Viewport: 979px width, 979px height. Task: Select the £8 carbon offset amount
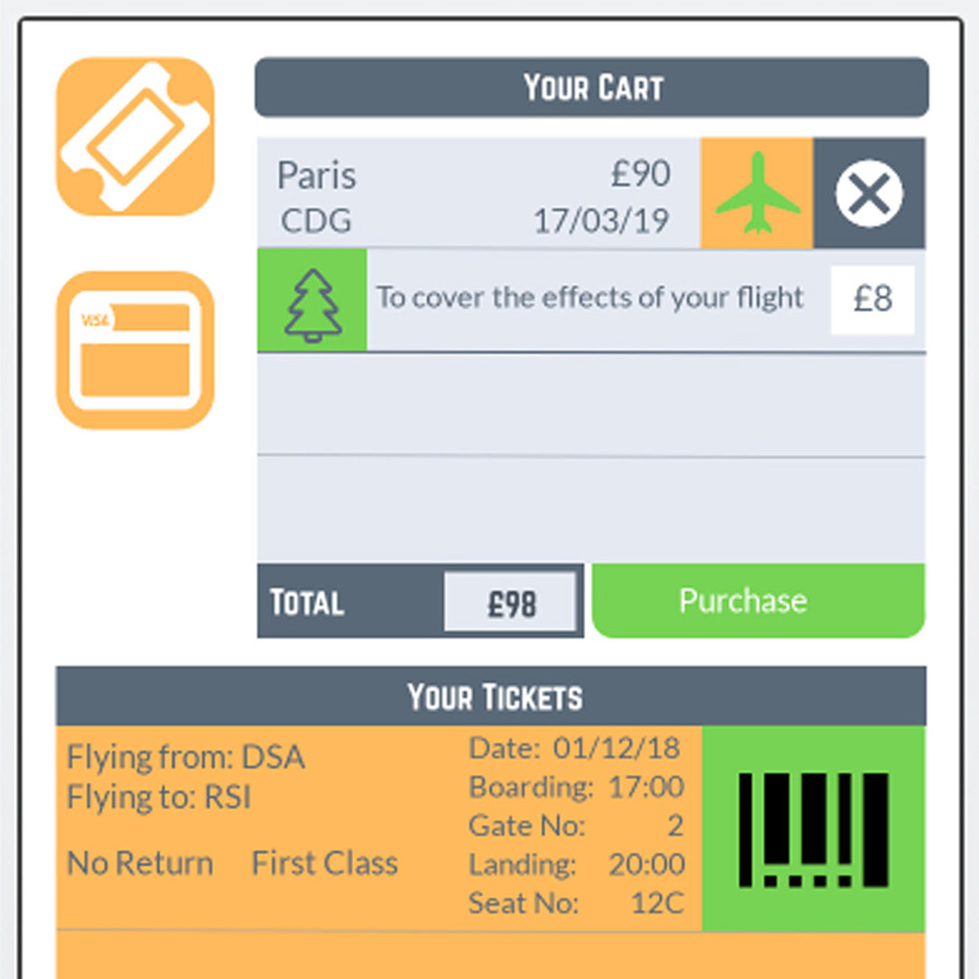click(872, 300)
